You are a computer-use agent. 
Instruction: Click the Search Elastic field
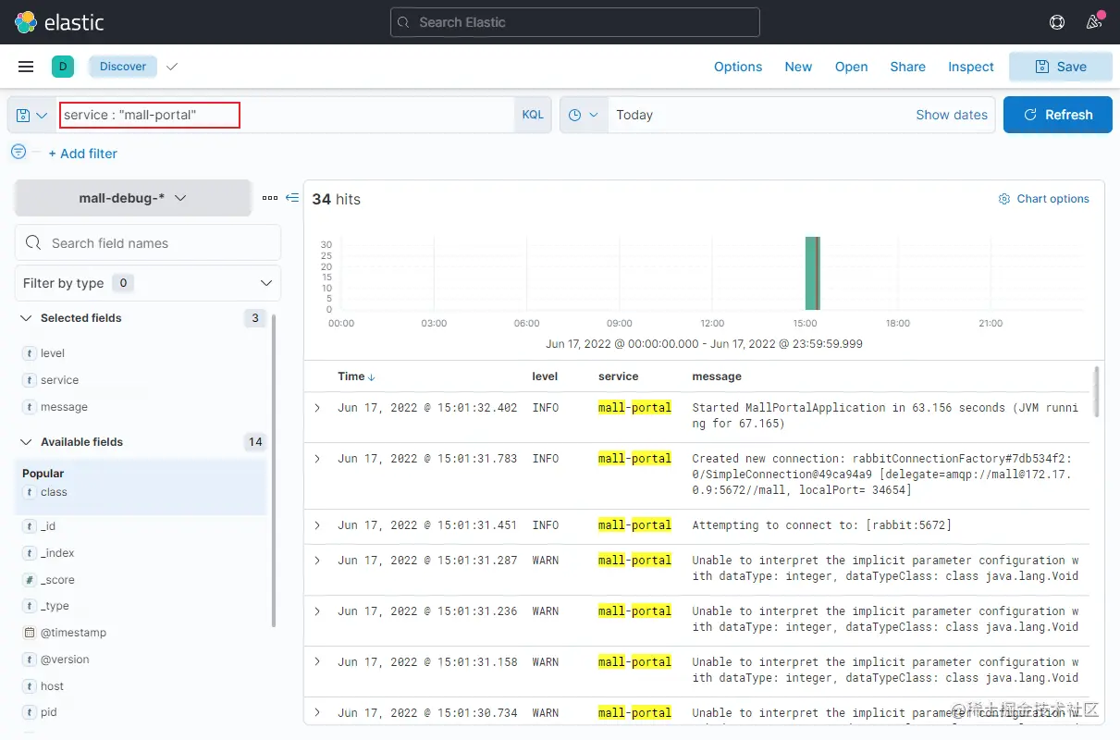574,22
